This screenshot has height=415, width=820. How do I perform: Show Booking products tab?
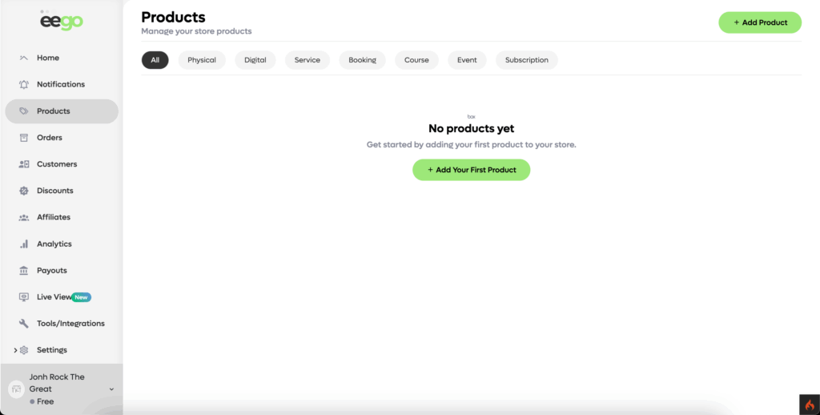pos(362,60)
